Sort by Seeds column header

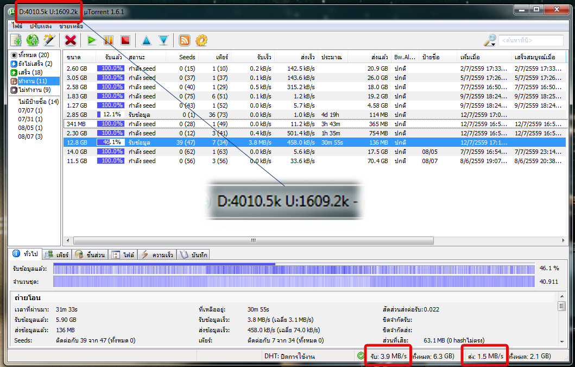coord(182,57)
